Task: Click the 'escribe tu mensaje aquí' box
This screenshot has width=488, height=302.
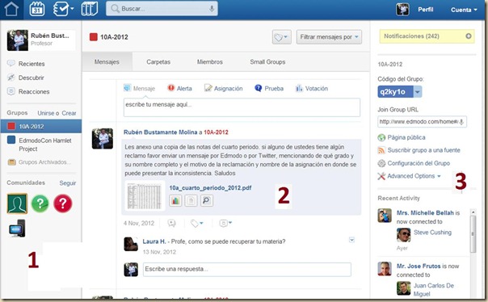Action: point(242,107)
